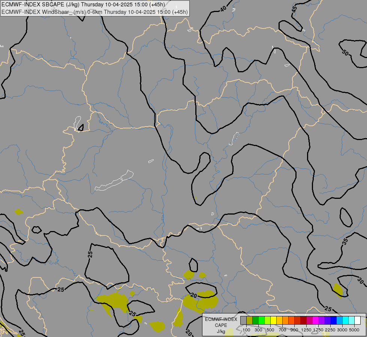Click the 1750 value on the legend scale
The width and height of the screenshot is (367, 337).
318,330
